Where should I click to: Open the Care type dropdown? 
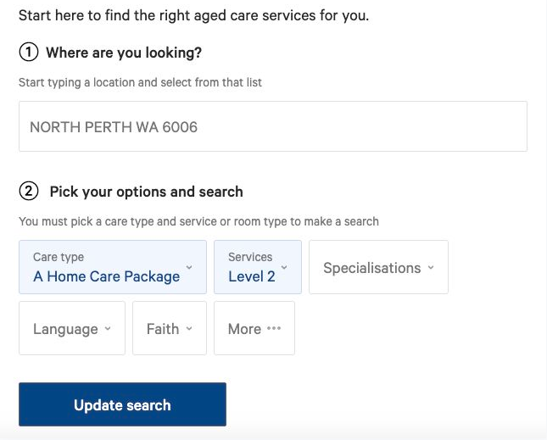coord(113,267)
